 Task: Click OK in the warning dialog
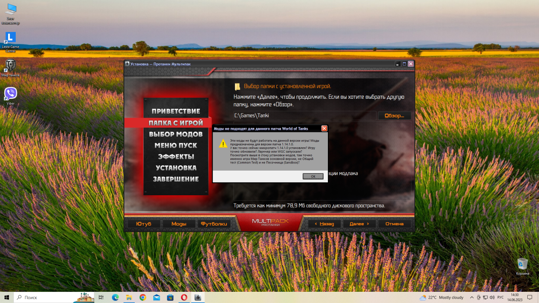(313, 176)
